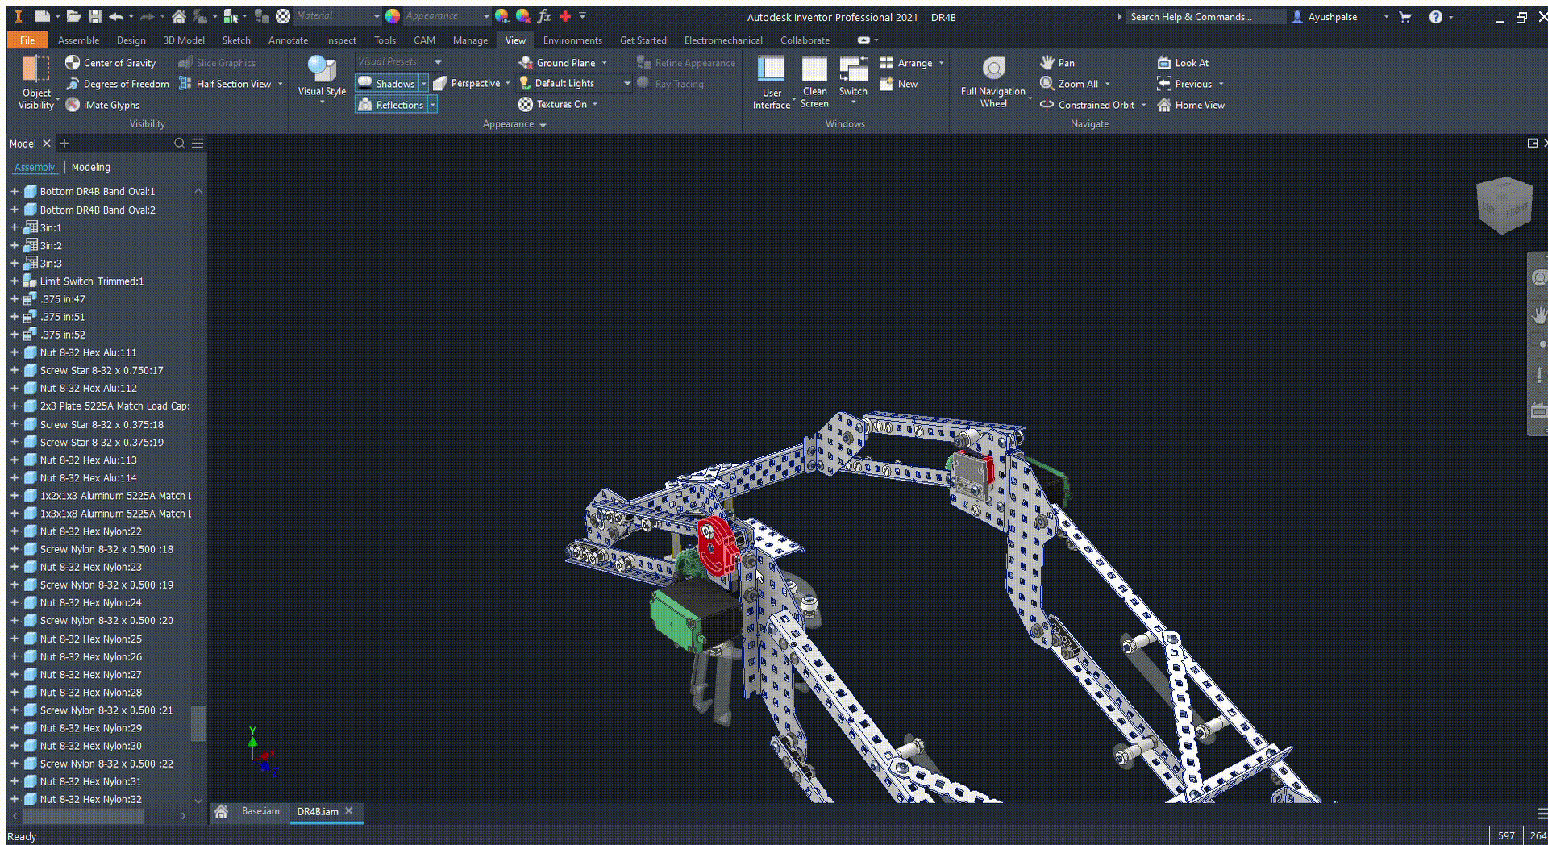Screen dimensions: 1548x845
Task: Close the DR4B.iam document tab
Action: pyautogui.click(x=349, y=811)
